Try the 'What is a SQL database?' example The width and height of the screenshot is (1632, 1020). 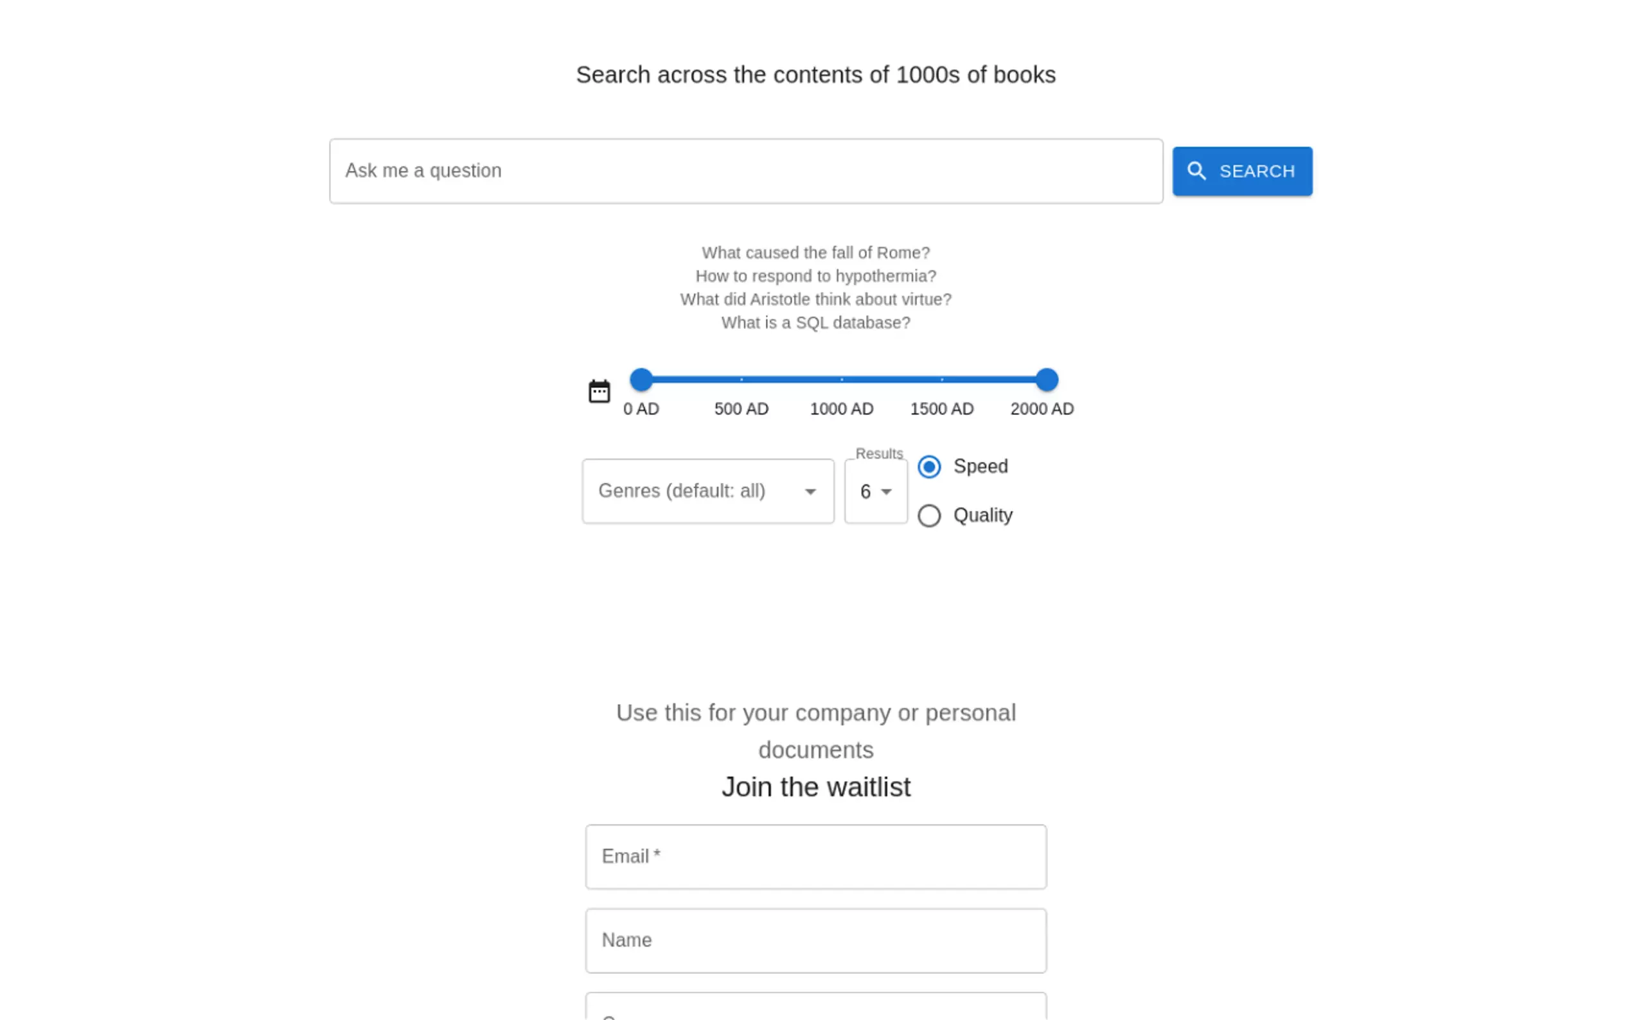815,323
